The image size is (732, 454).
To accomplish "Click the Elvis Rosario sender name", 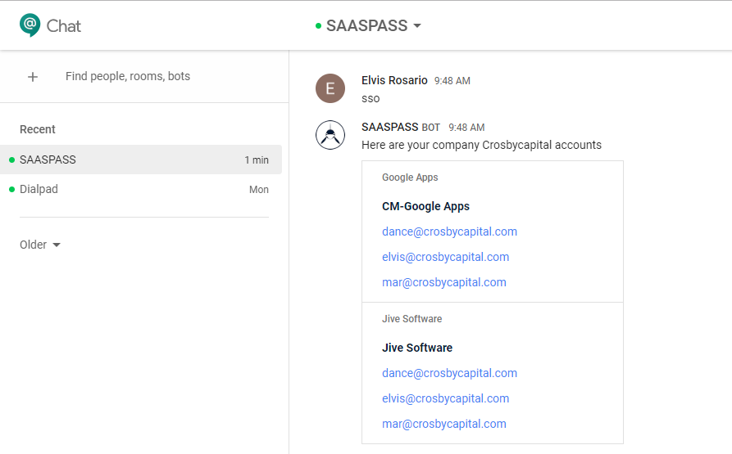I will click(x=394, y=80).
